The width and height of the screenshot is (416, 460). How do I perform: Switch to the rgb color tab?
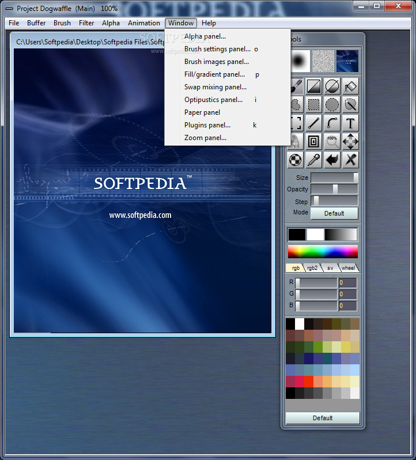click(x=296, y=268)
